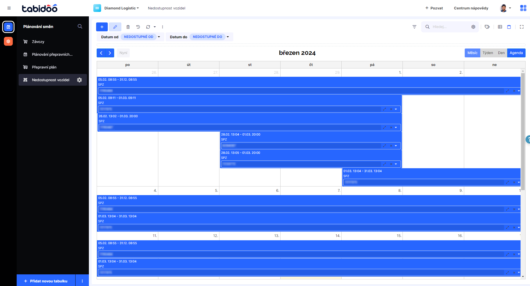
Task: Switch to Týden calendar view
Action: pyautogui.click(x=487, y=53)
